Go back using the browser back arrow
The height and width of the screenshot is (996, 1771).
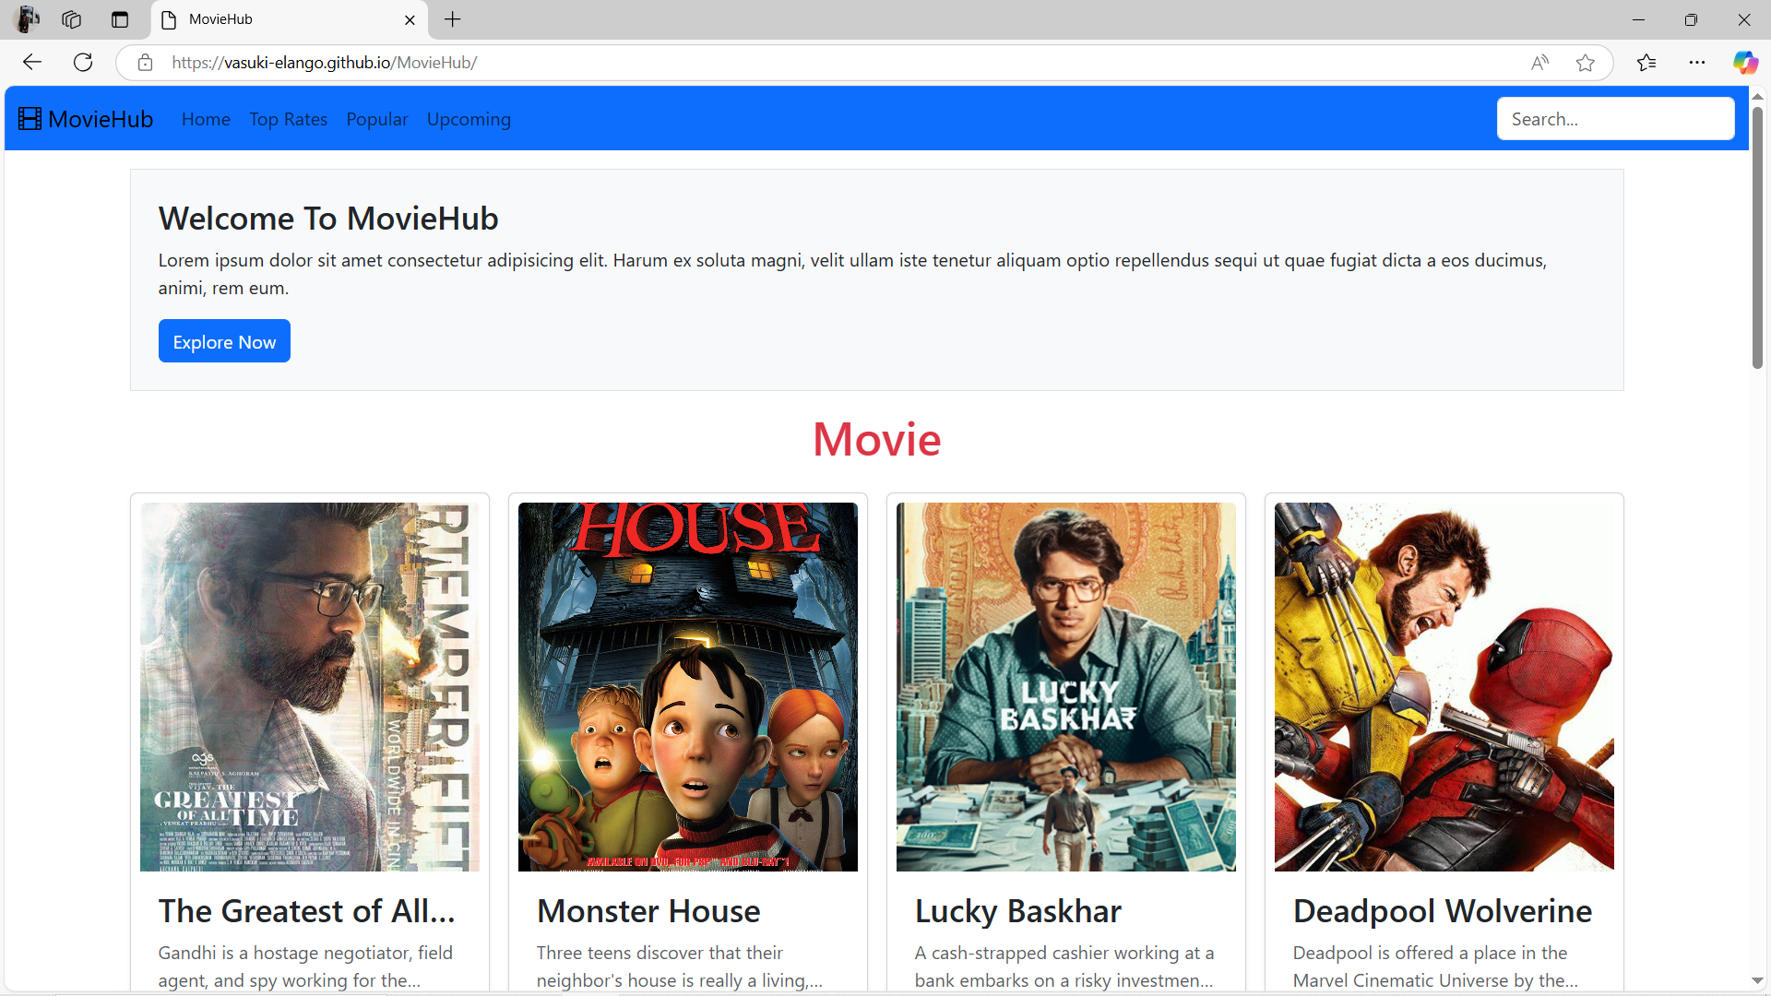(x=32, y=63)
